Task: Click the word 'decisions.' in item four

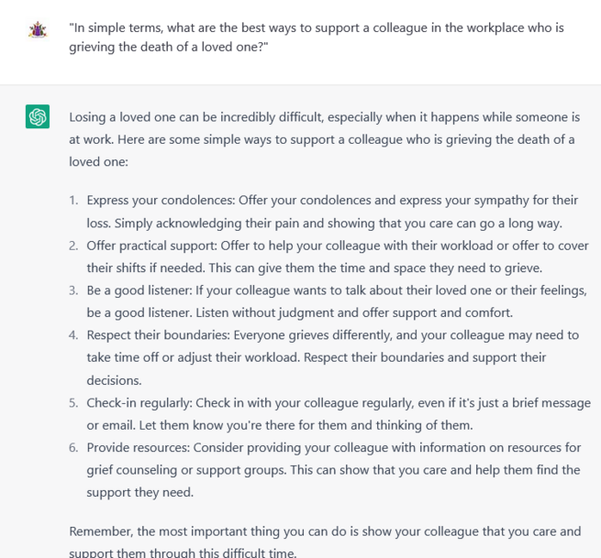Action: click(x=114, y=380)
